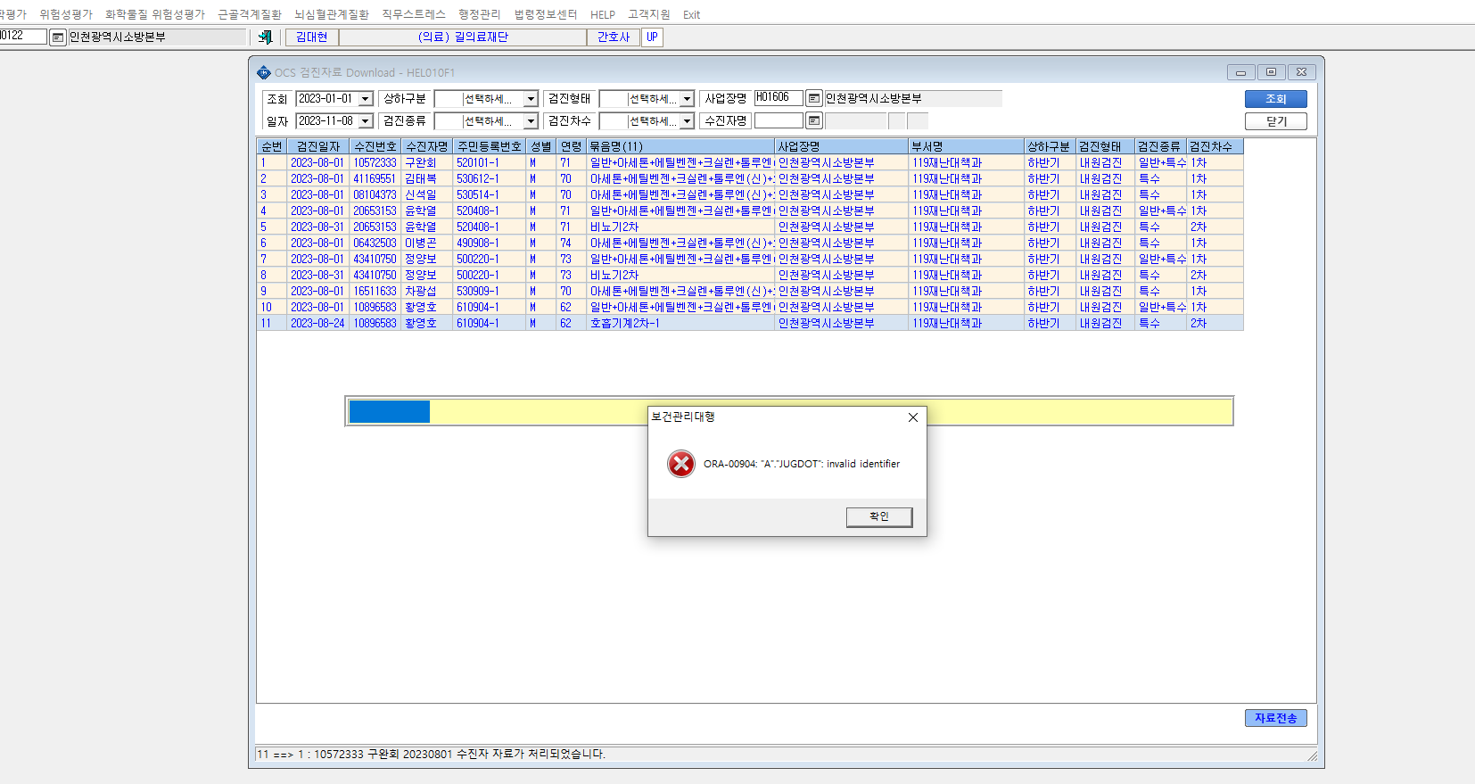Click the UP button in the toolbar

coord(653,37)
